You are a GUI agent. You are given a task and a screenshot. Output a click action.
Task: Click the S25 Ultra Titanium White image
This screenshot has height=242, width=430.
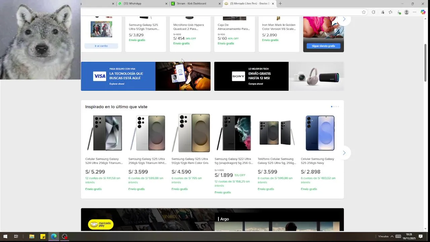tap(147, 133)
